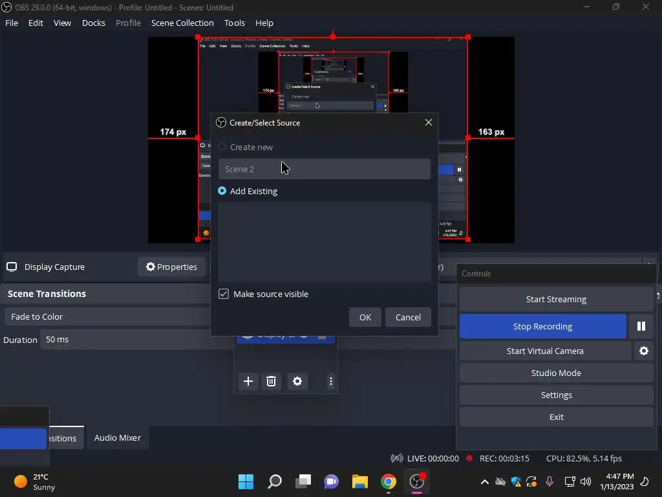662x497 pixels.
Task: Click Start Virtual Camera
Action: pyautogui.click(x=545, y=351)
